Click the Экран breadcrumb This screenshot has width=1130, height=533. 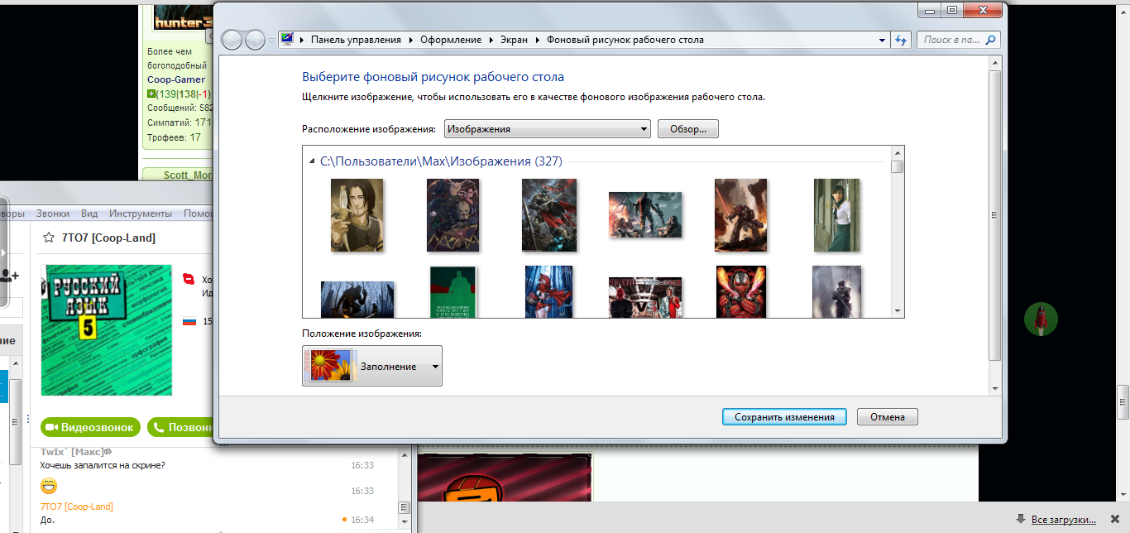pyautogui.click(x=512, y=40)
